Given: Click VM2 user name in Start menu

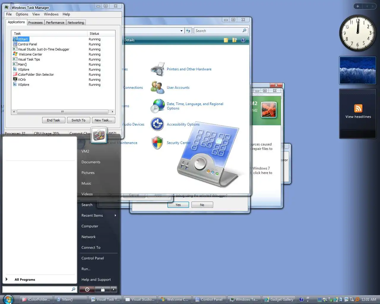Looking at the screenshot, I should (85, 151).
